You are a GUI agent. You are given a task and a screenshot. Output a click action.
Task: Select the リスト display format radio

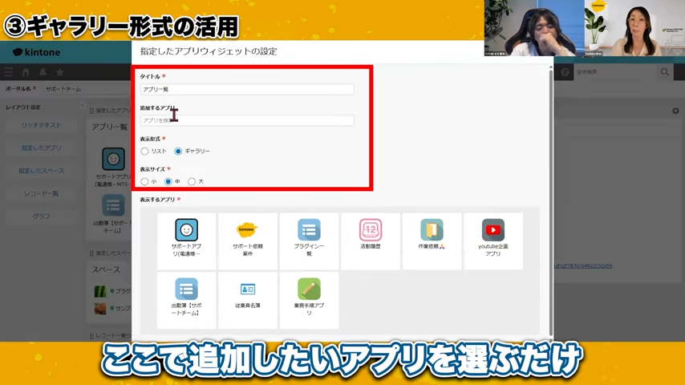pos(144,152)
